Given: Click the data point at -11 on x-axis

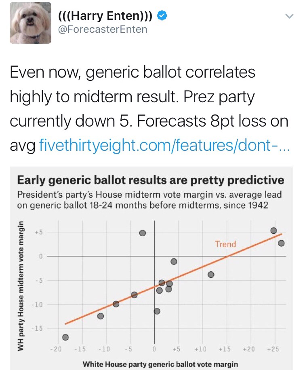Looking at the screenshot, I should pos(101,316).
